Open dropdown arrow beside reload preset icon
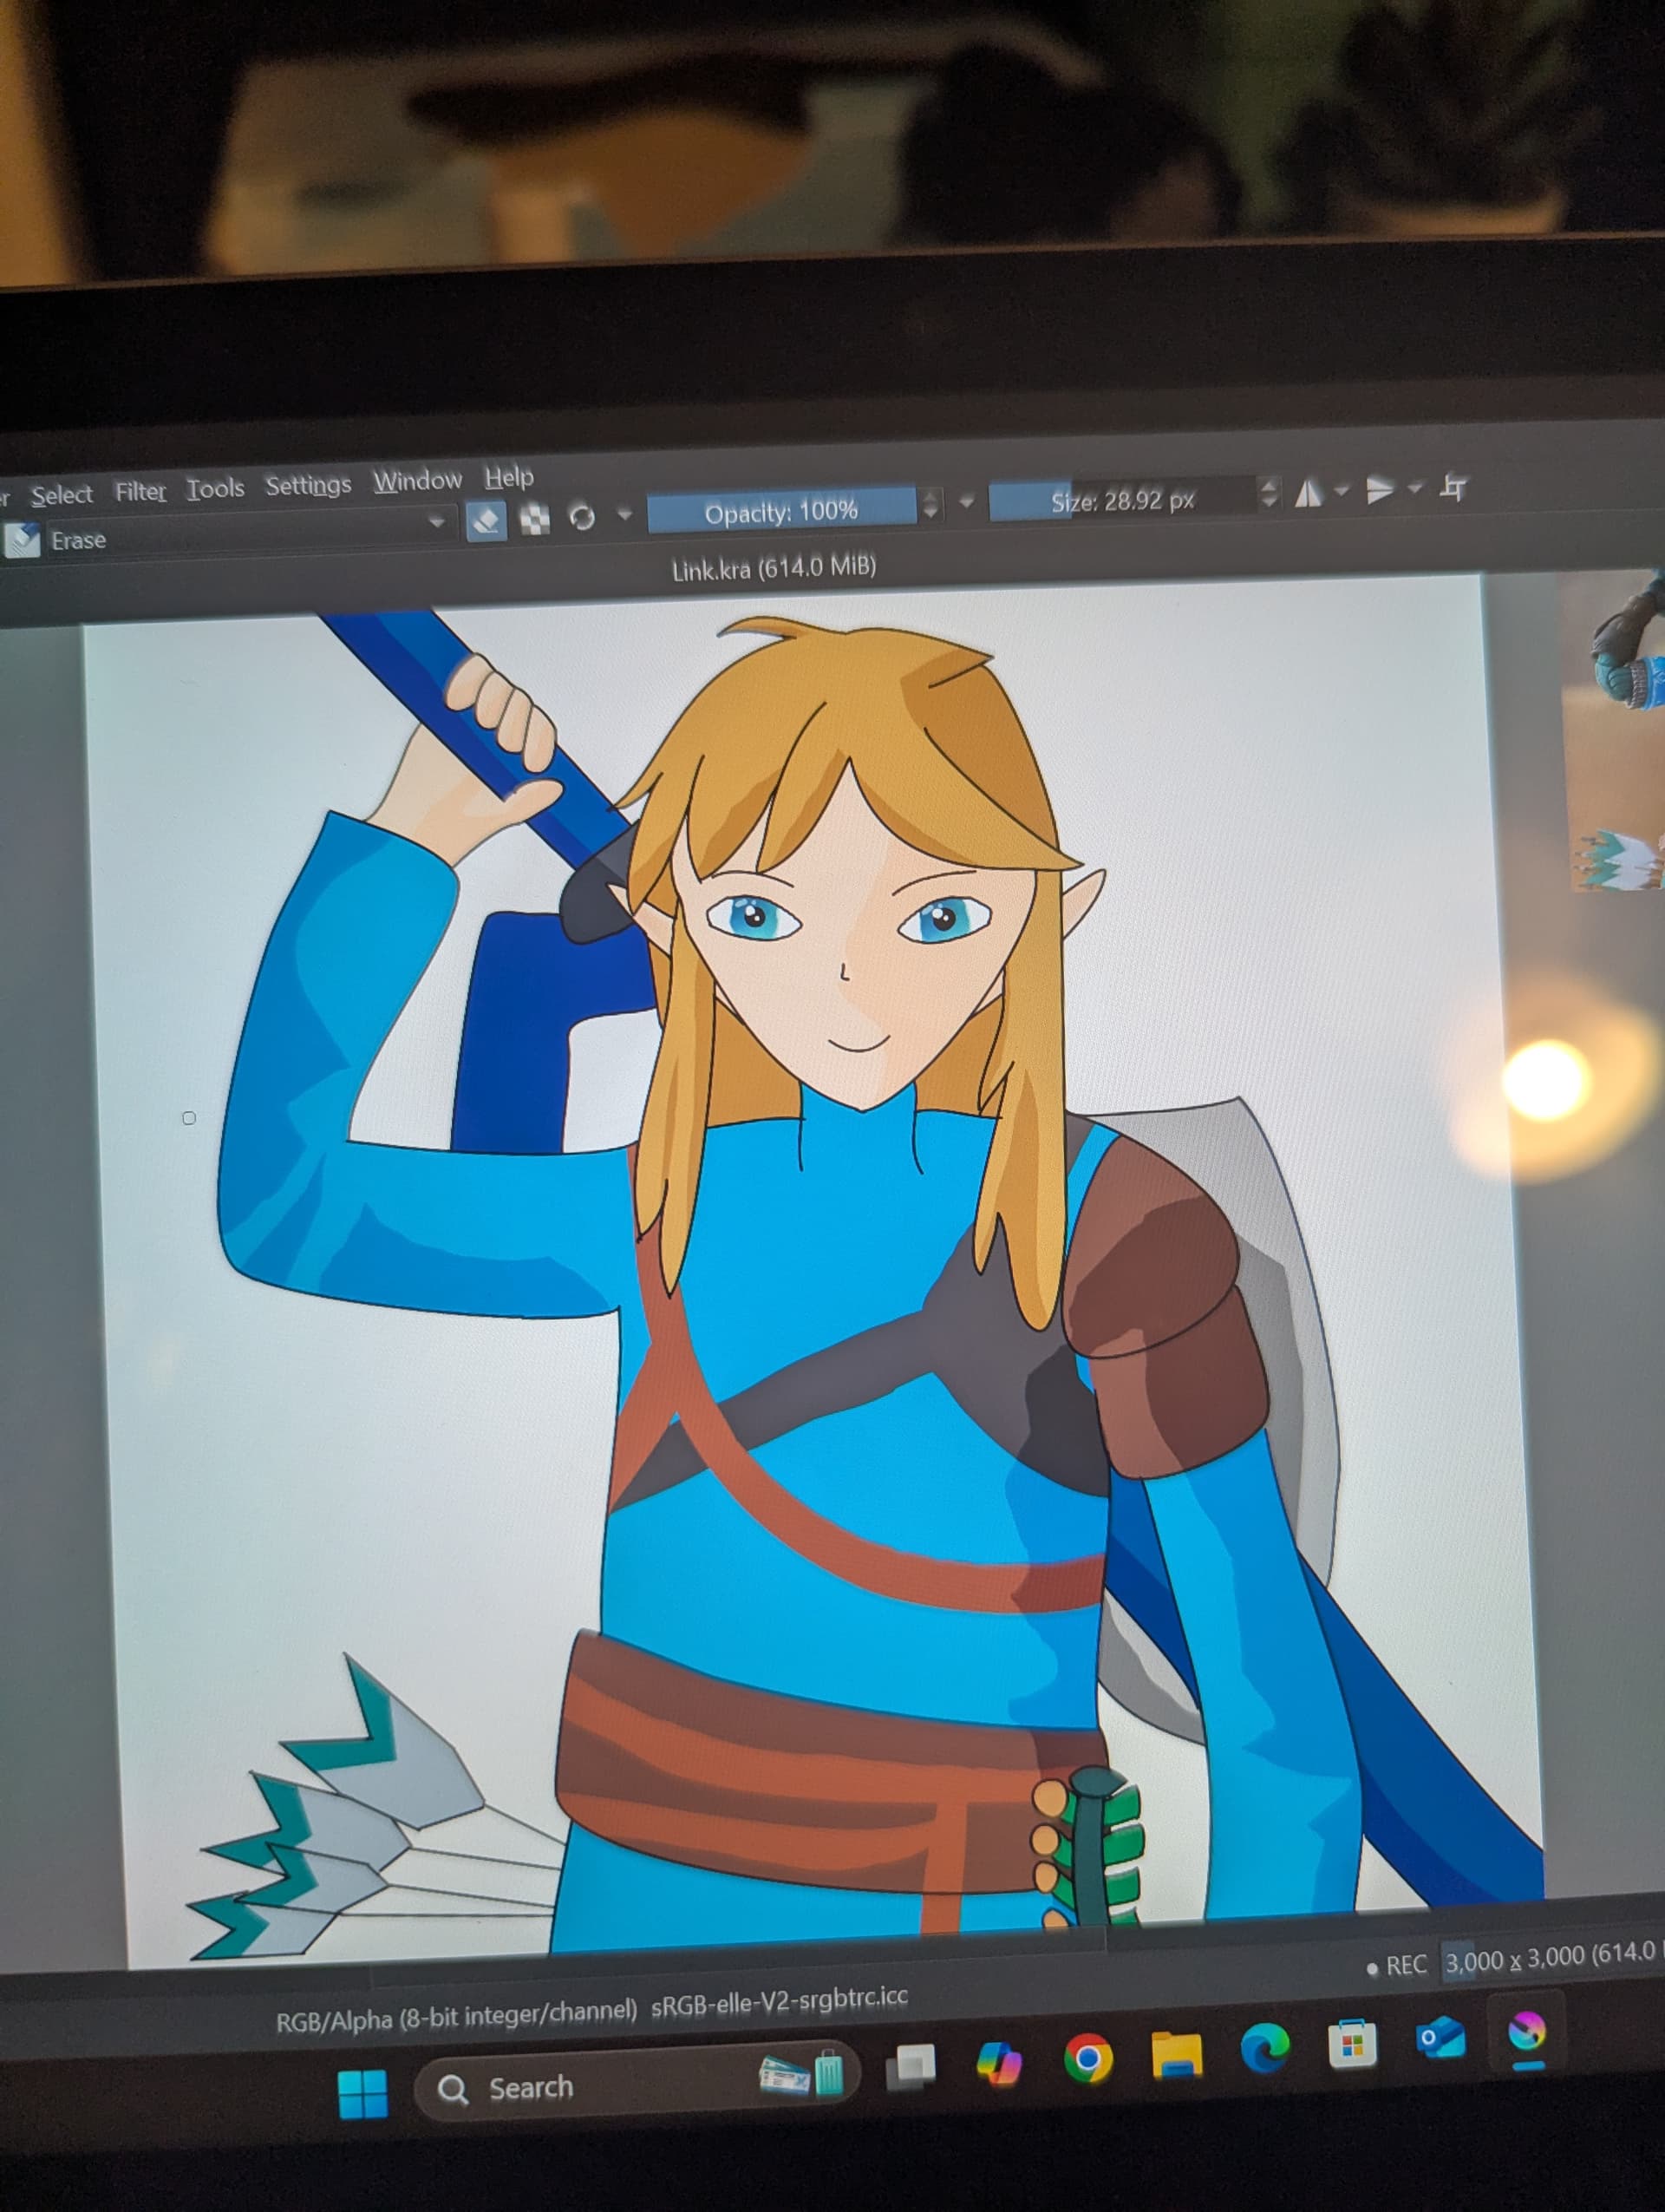Image resolution: width=1665 pixels, height=2212 pixels. pyautogui.click(x=624, y=515)
